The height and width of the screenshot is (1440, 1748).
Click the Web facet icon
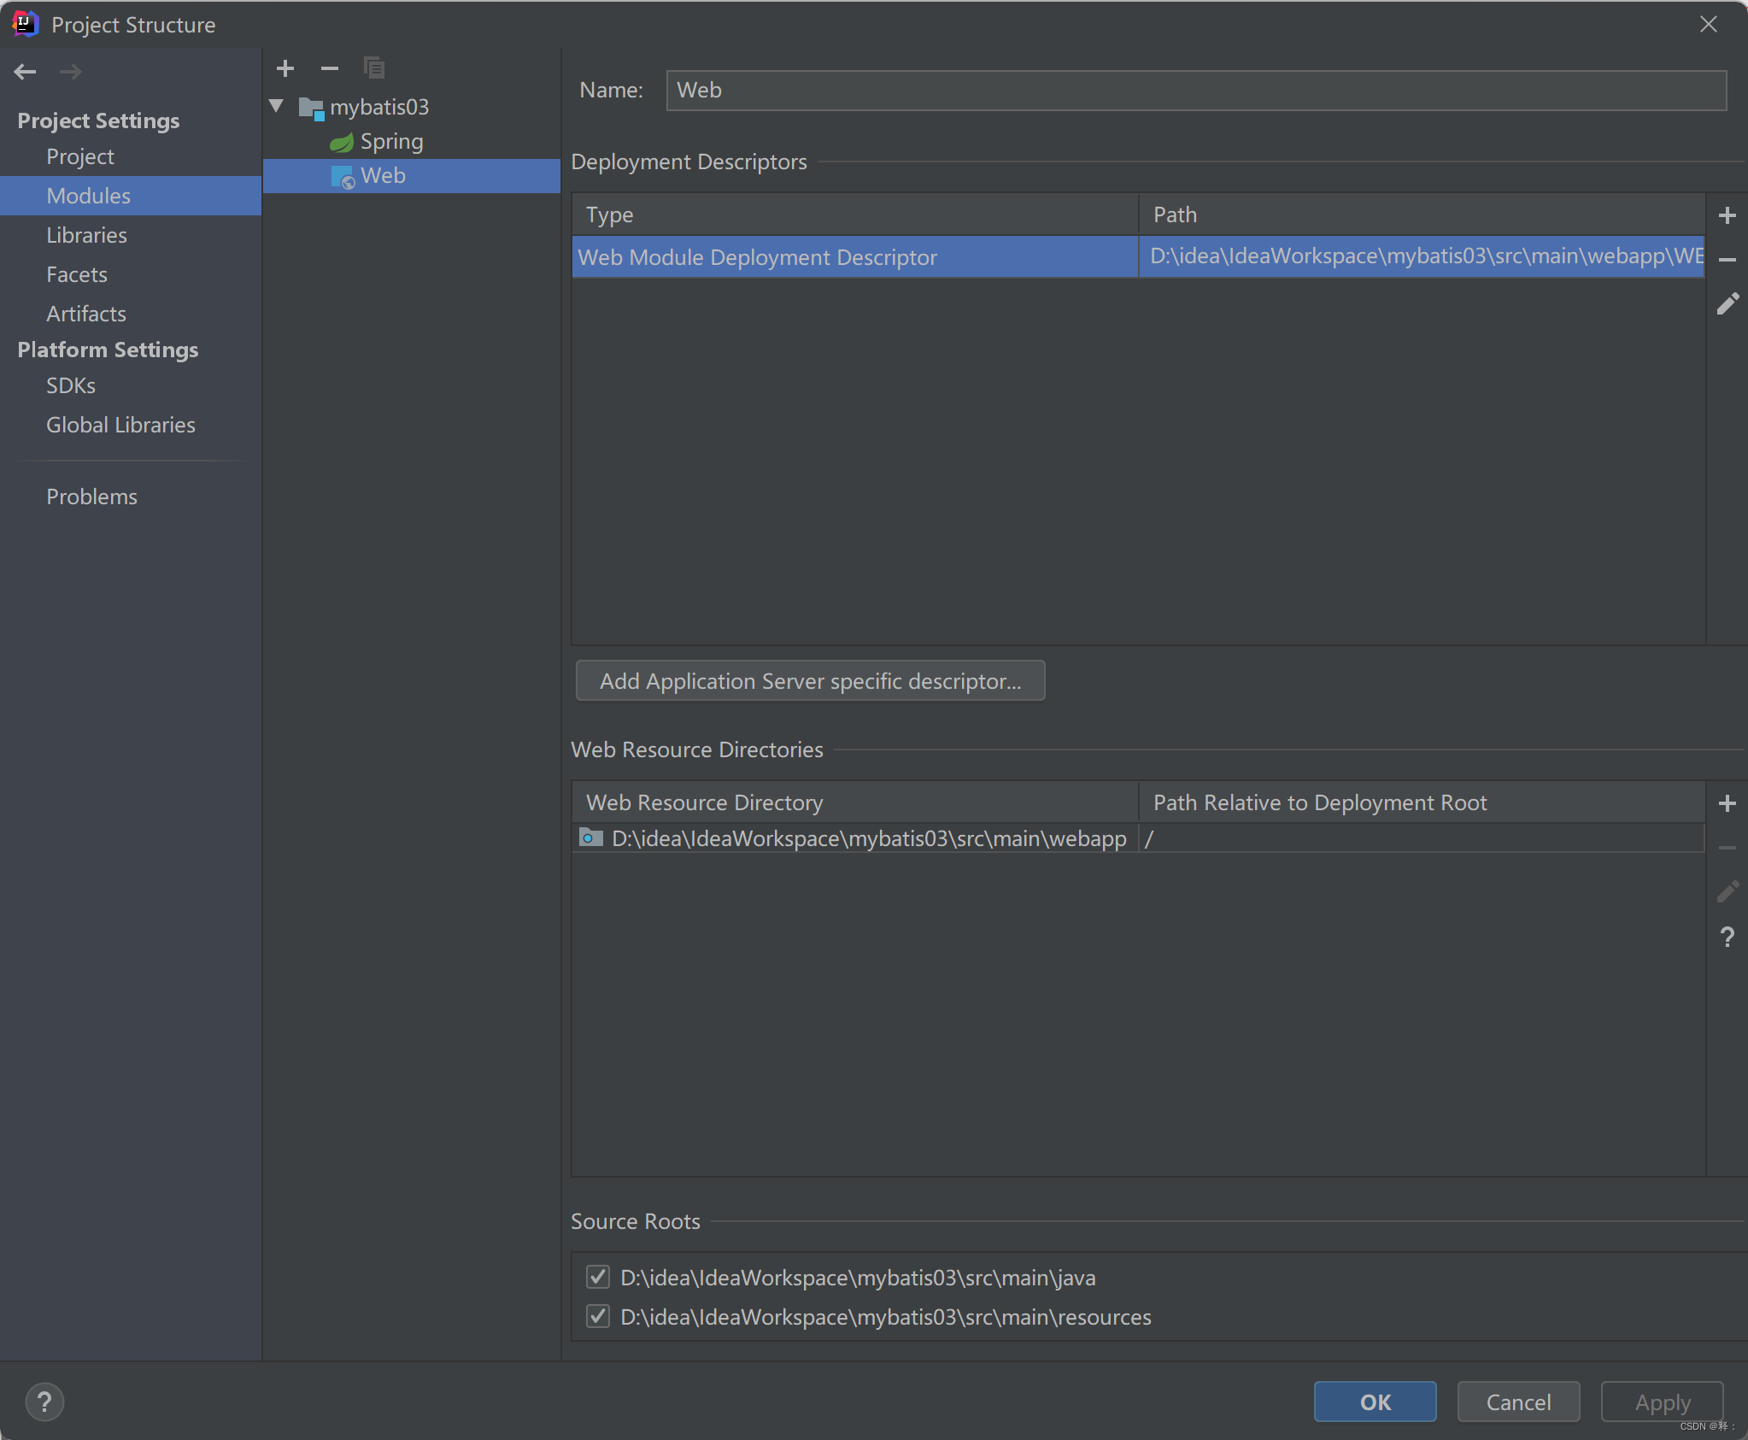pyautogui.click(x=343, y=176)
